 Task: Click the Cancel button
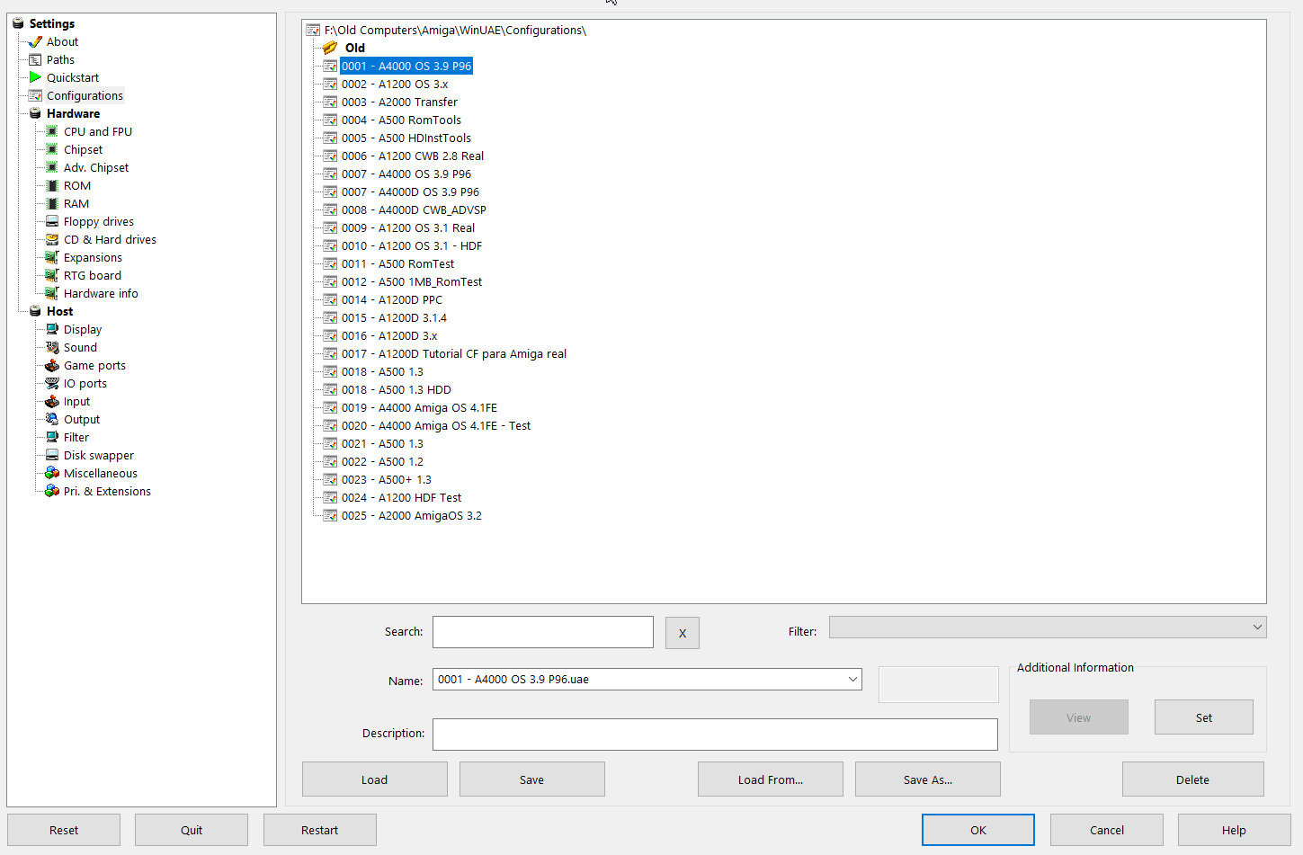coord(1107,830)
